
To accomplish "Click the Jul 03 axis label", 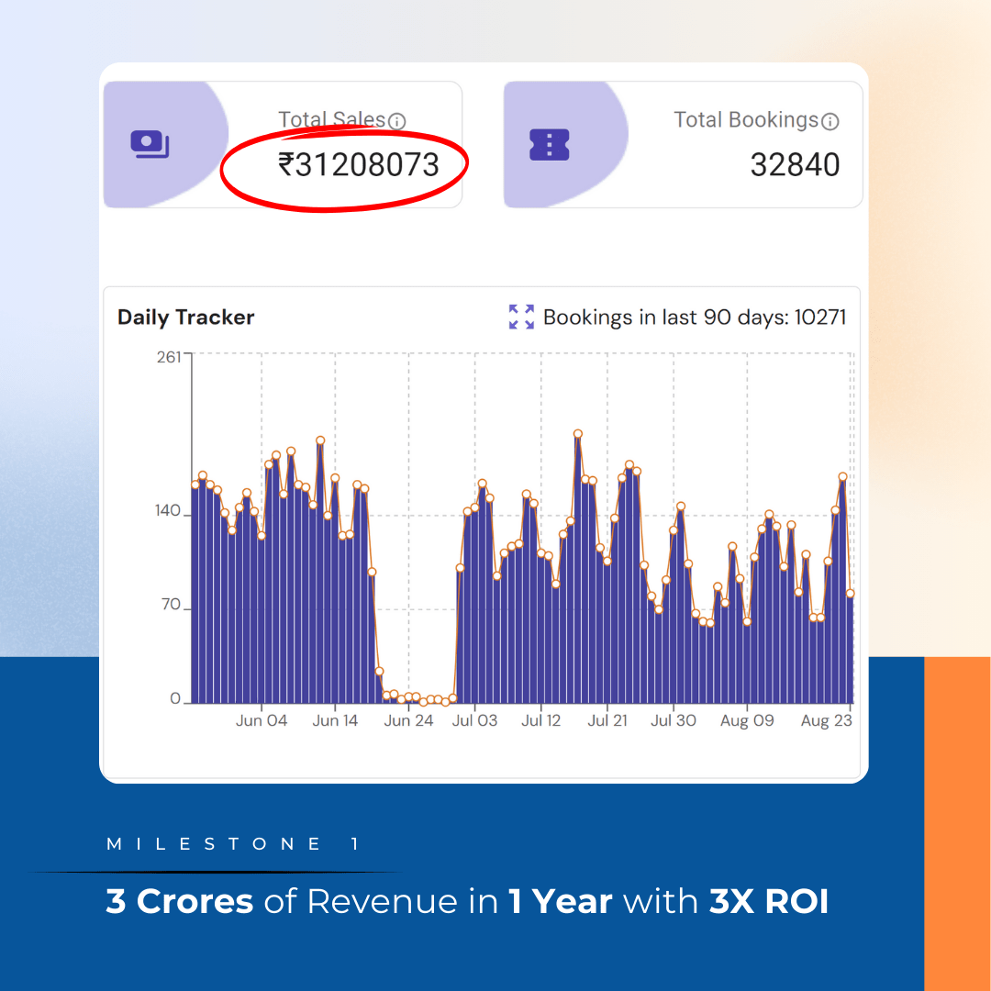I will coord(474,720).
